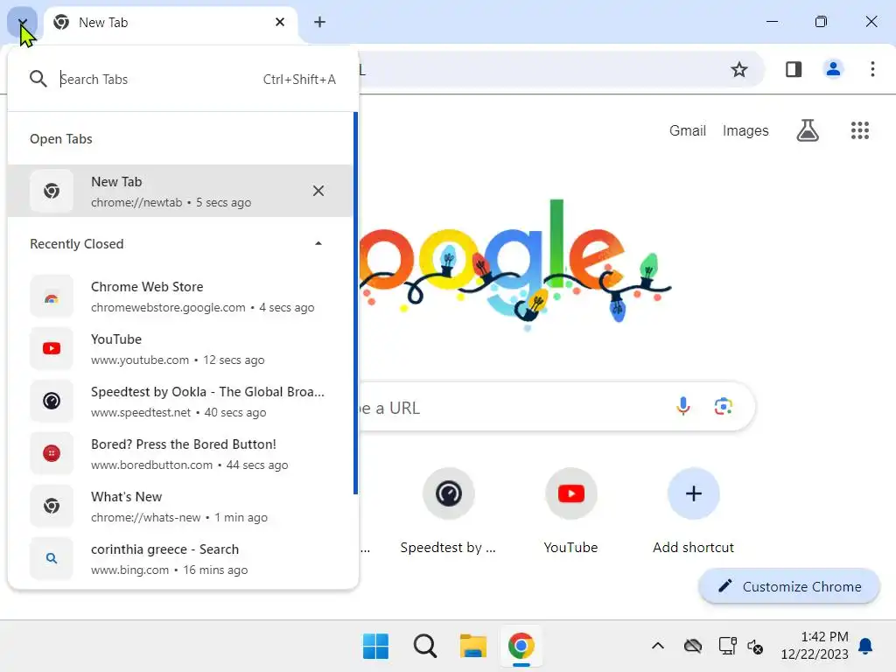
Task: Open Chrome three-dot menu
Action: 872,70
